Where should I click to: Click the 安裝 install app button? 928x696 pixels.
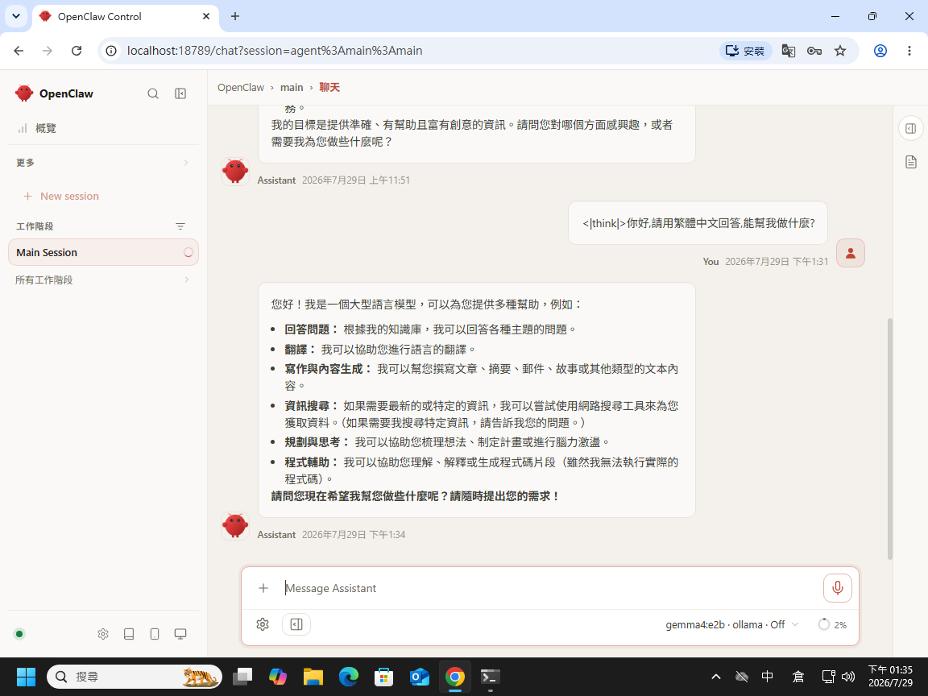tap(746, 51)
